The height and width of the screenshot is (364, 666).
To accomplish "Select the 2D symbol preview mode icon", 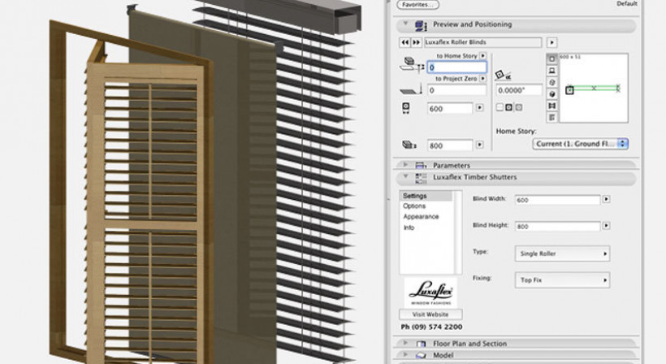I will (552, 59).
